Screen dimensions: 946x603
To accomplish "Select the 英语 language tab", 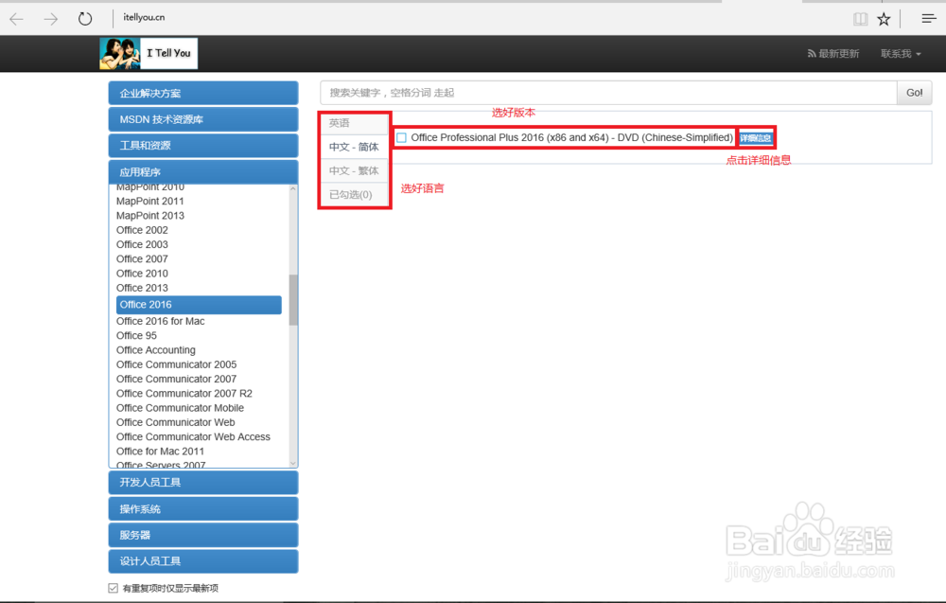I will coord(354,123).
